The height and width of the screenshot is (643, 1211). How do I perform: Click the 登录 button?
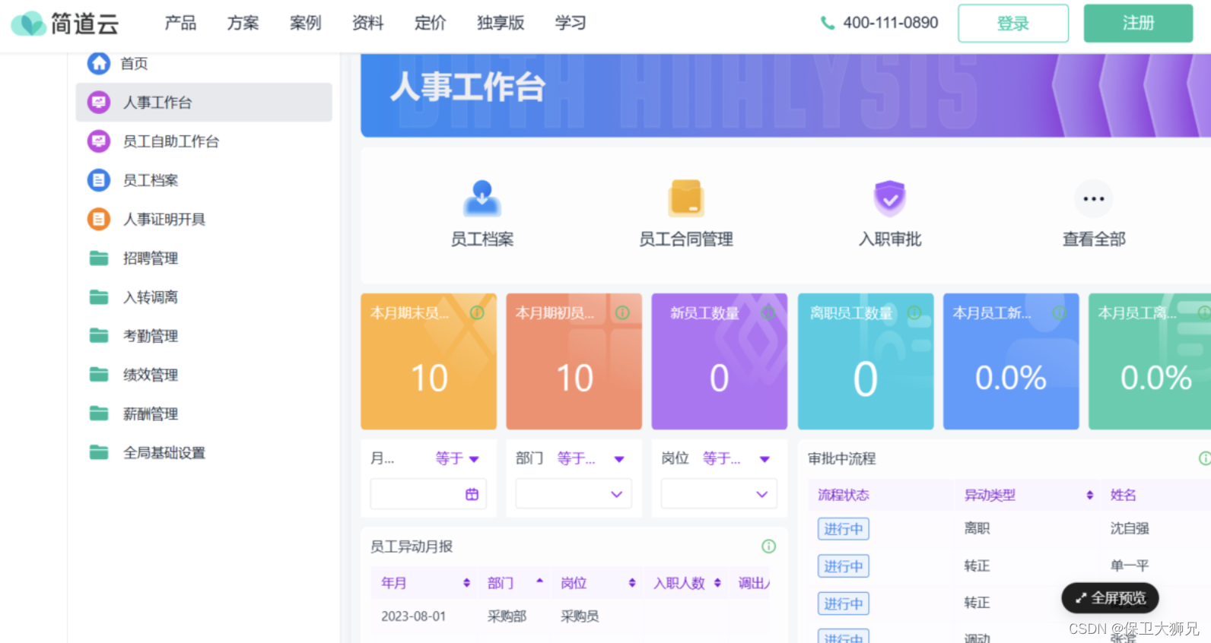(x=1012, y=24)
